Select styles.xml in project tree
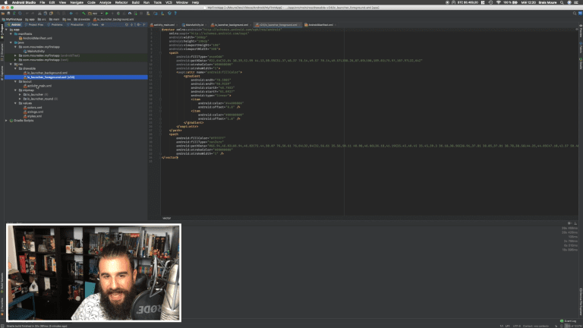 tap(33, 116)
